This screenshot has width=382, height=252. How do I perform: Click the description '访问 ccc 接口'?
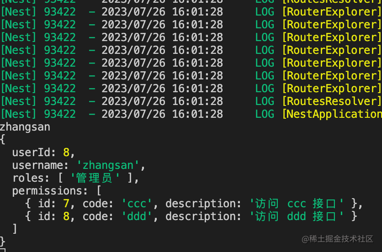pos(297,204)
